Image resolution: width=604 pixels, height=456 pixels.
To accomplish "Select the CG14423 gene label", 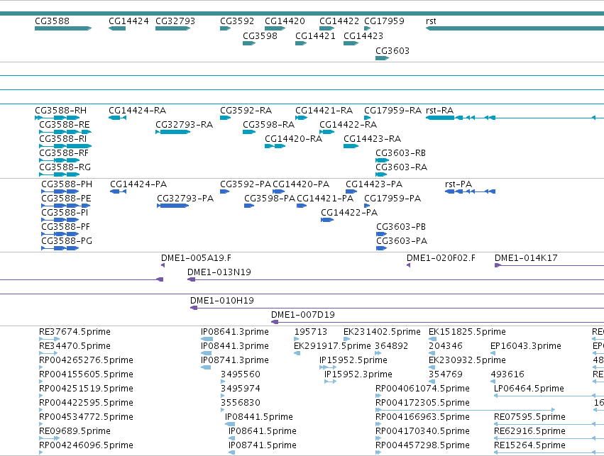I will coord(363,35).
